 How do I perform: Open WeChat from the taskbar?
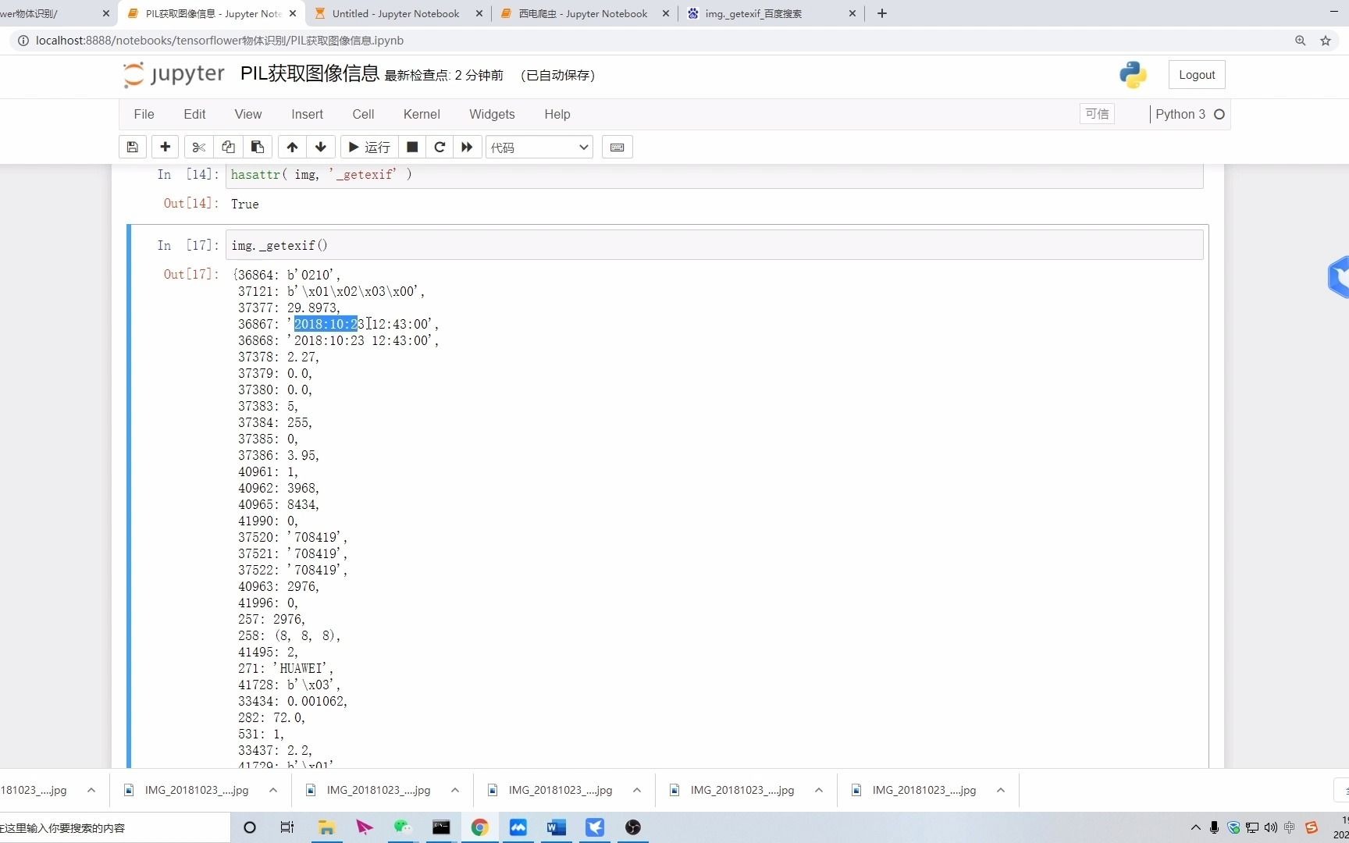[402, 827]
